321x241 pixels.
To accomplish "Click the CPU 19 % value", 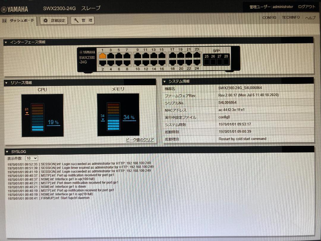I will [x=53, y=122].
